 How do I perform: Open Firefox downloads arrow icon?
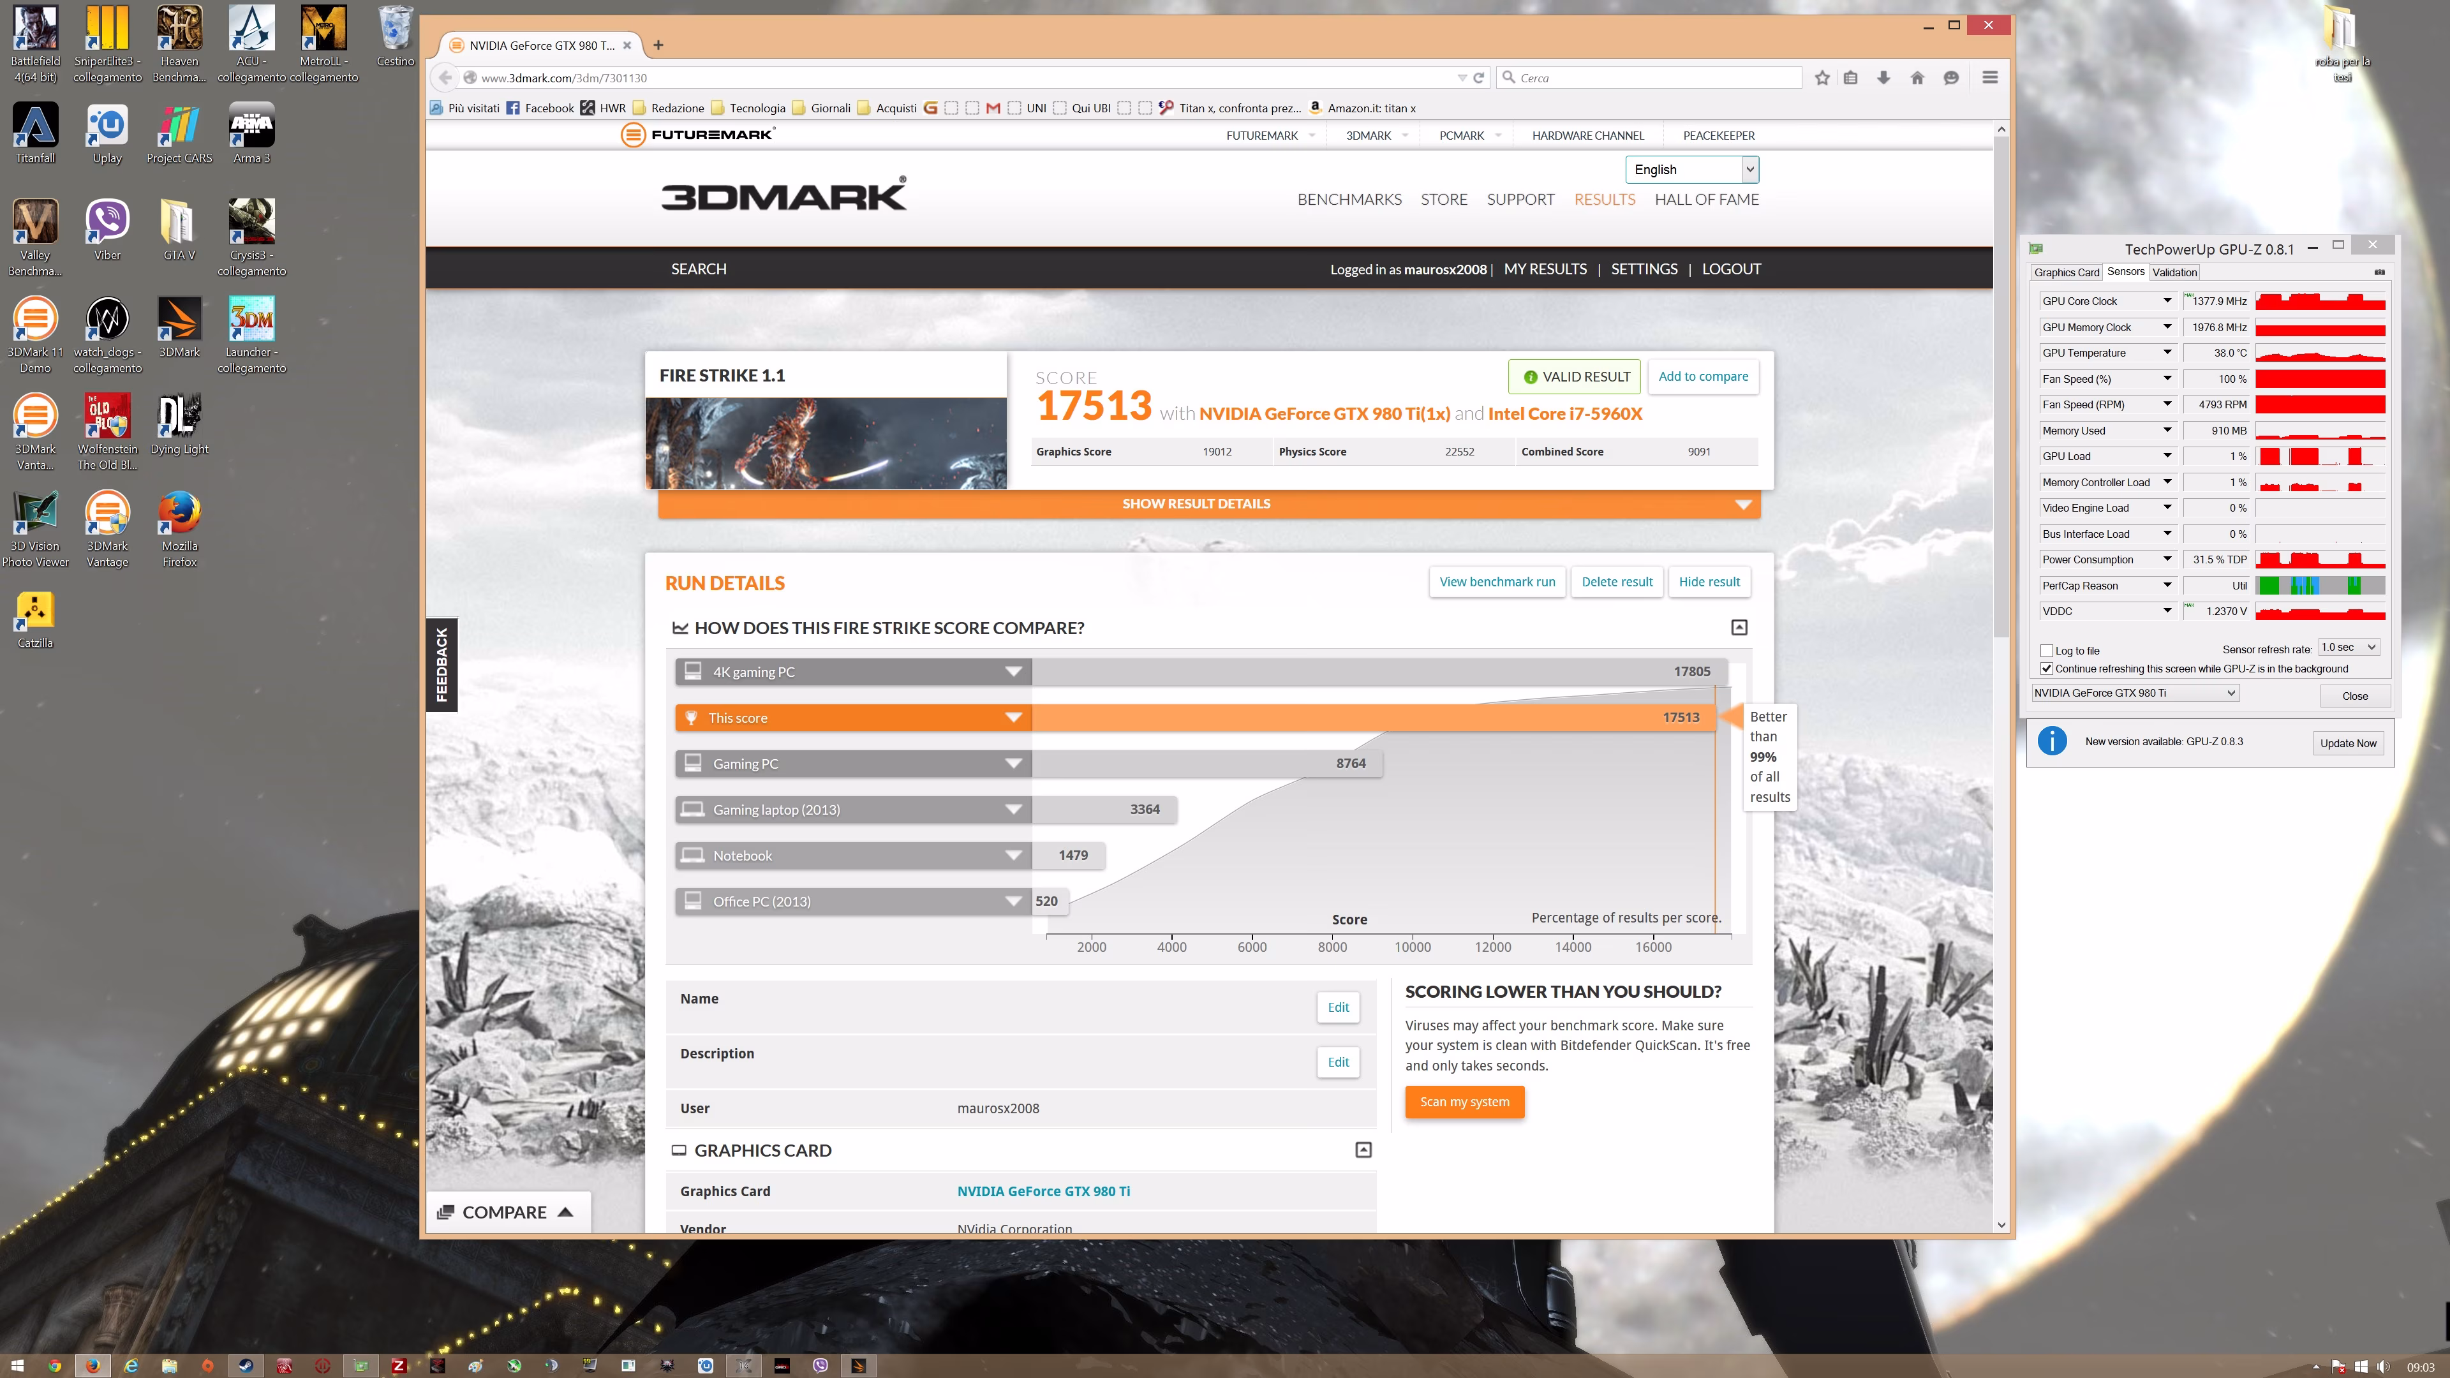(x=1883, y=78)
